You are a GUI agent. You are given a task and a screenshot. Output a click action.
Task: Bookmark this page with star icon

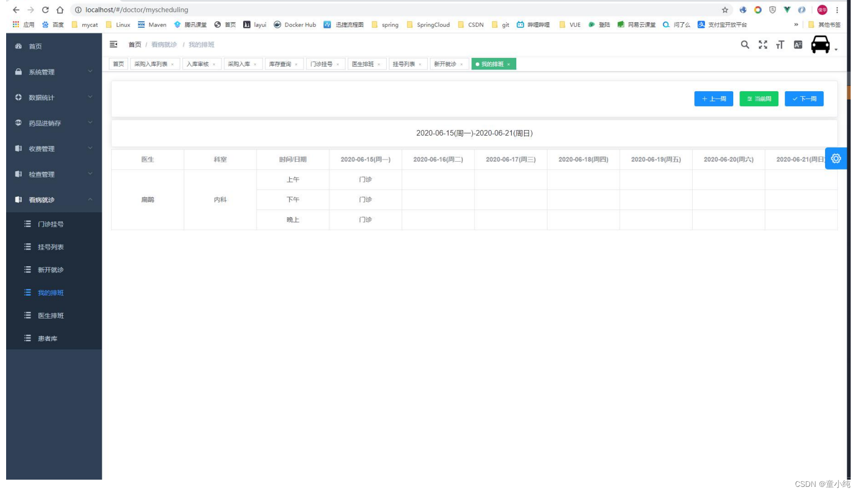click(725, 10)
